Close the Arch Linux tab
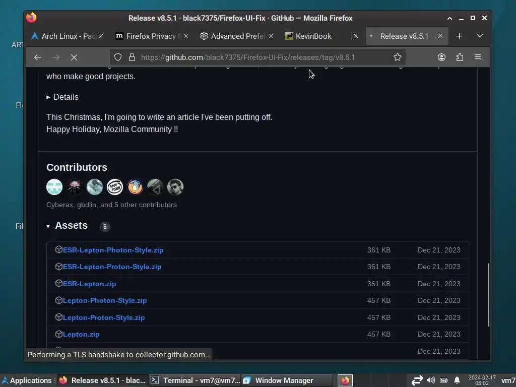Image resolution: width=516 pixels, height=387 pixels. (x=101, y=36)
